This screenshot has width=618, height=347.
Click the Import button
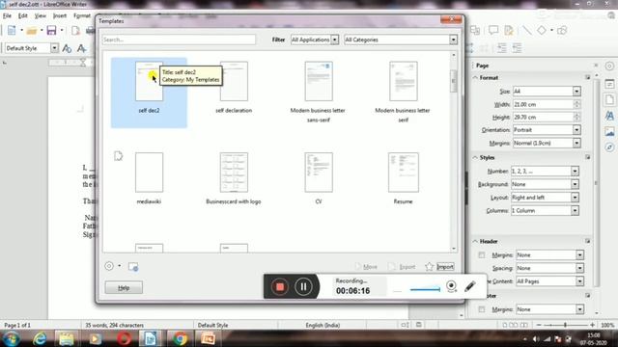click(x=445, y=267)
